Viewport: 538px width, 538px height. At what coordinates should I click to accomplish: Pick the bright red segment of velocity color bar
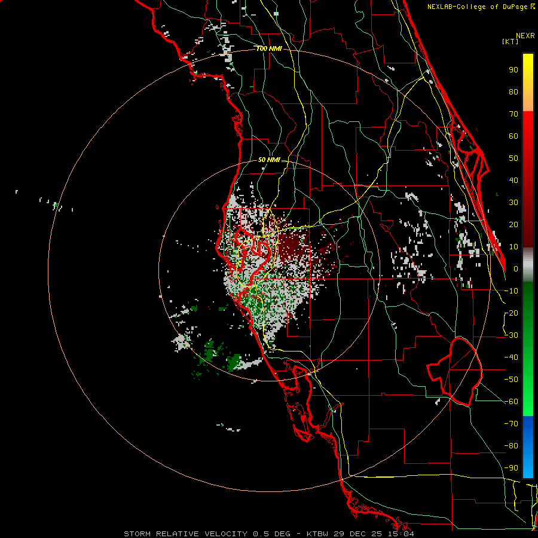tap(528, 179)
